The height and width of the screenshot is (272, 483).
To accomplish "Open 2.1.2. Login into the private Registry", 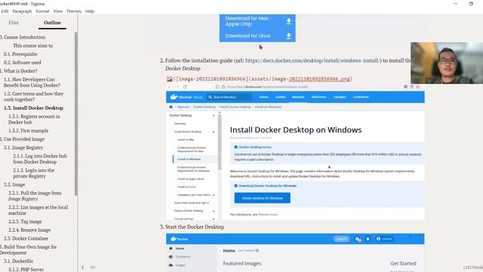I will tap(33, 173).
